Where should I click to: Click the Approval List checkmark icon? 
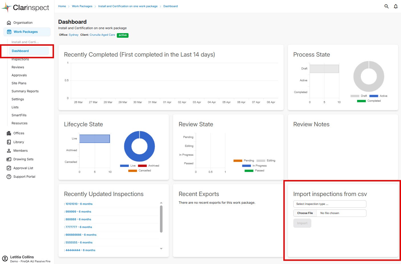pos(9,168)
